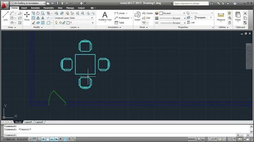Open the annotation scale 1:1 dropdown

[213, 139]
